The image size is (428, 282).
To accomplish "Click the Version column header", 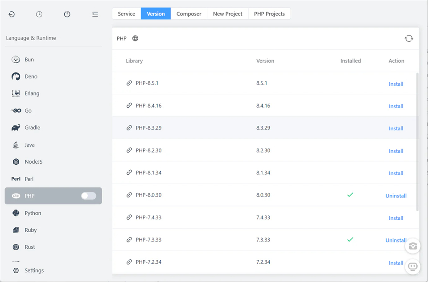I will coord(265,60).
